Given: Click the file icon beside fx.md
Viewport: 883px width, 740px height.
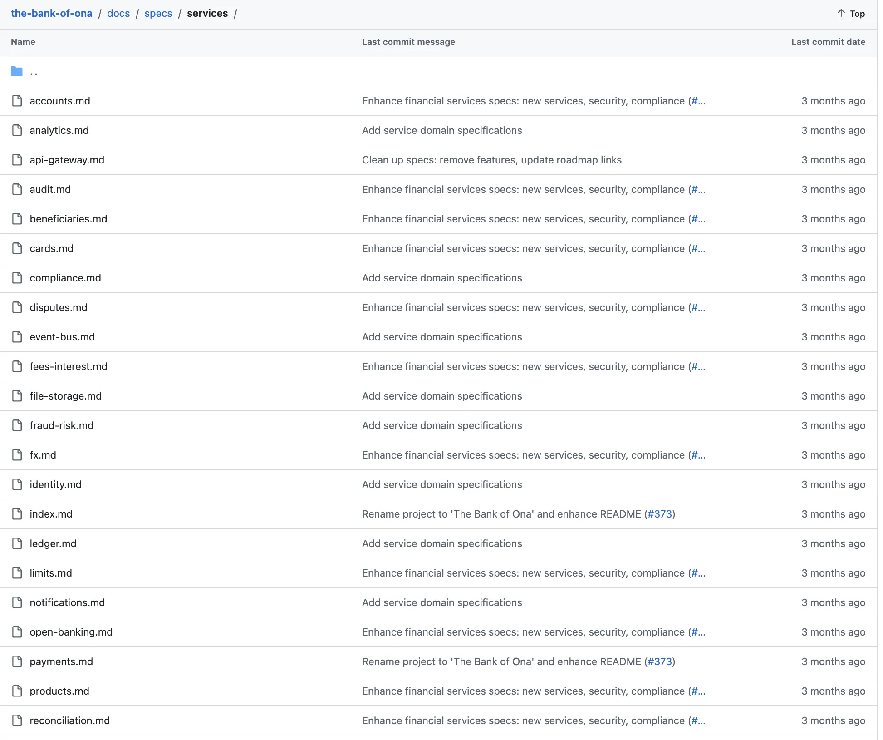Looking at the screenshot, I should click(17, 455).
